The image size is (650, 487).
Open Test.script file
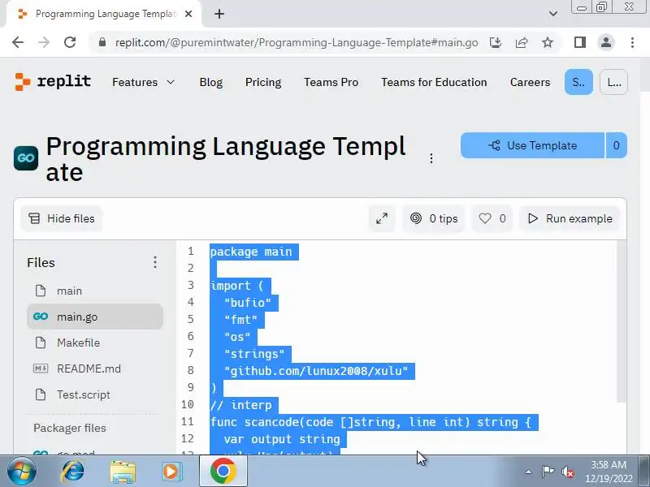click(95, 394)
